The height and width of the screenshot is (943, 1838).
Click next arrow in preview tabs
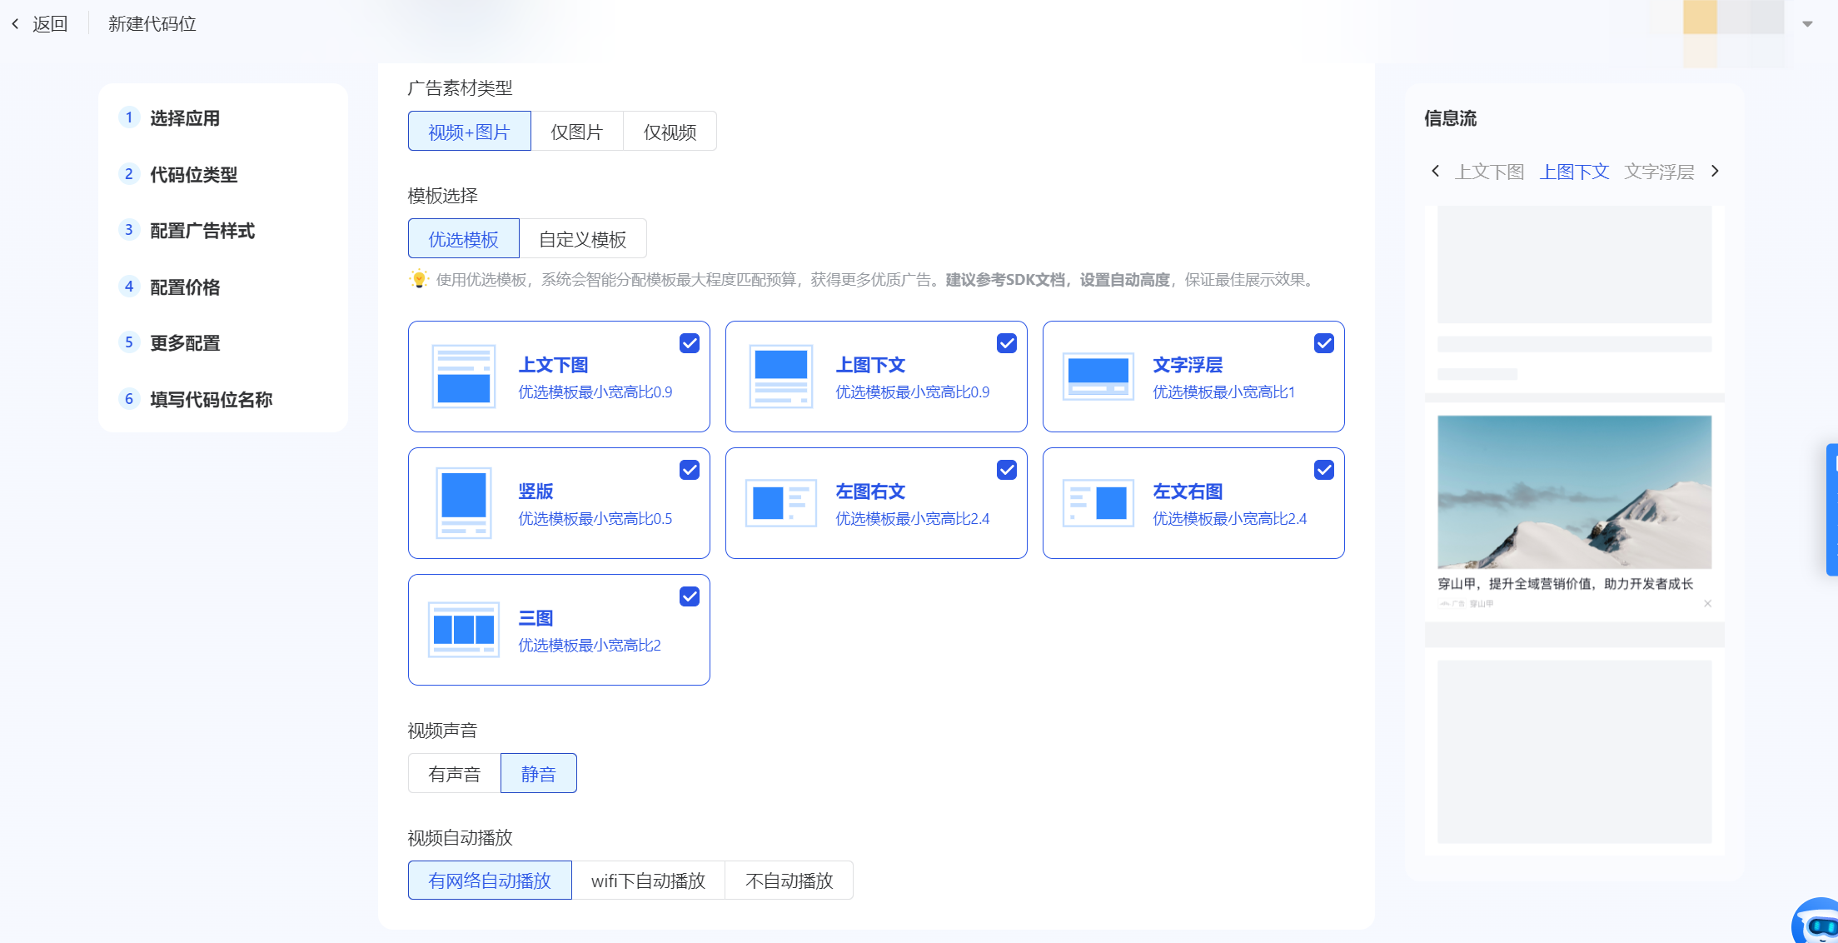pos(1715,171)
